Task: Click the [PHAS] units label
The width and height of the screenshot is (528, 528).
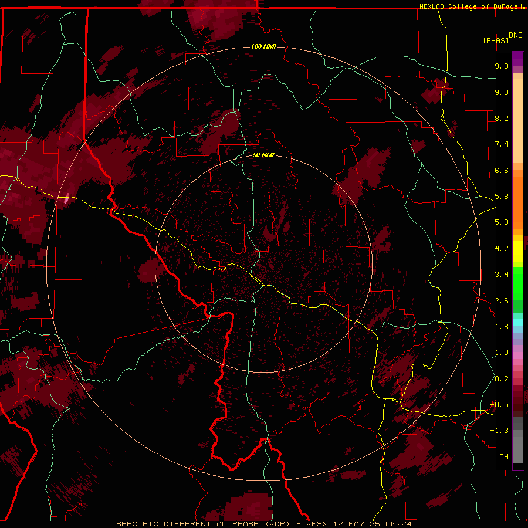Action: 496,40
